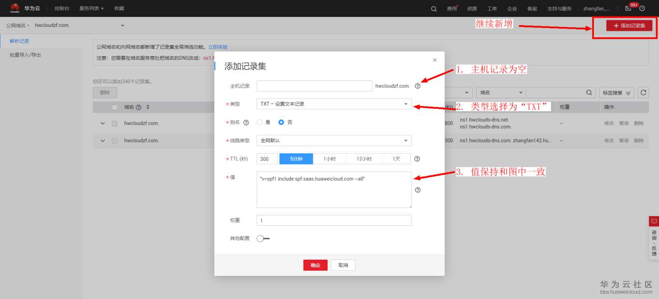Click the 确定 button
The image size is (659, 299).
click(316, 265)
